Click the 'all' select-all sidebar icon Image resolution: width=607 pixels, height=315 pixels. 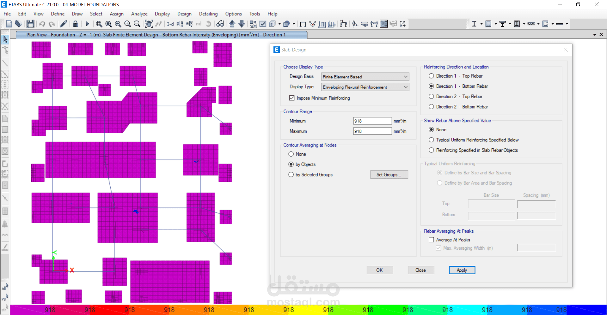(5, 287)
